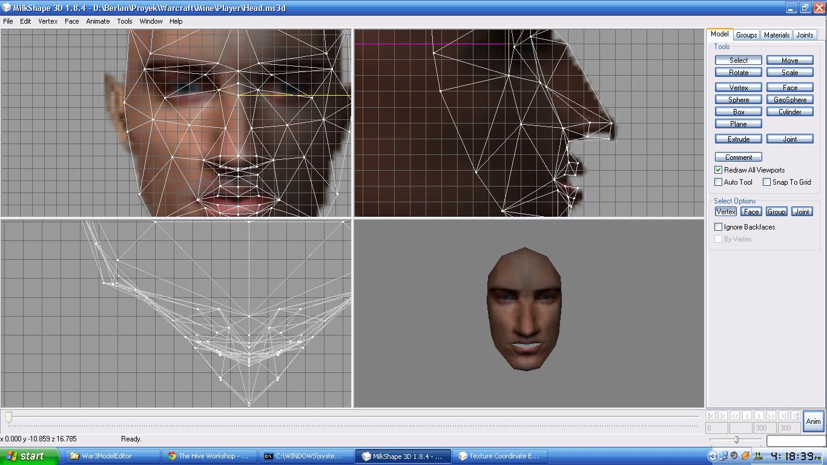Image resolution: width=827 pixels, height=465 pixels.
Task: Set select option to Vertex
Action: pos(726,211)
